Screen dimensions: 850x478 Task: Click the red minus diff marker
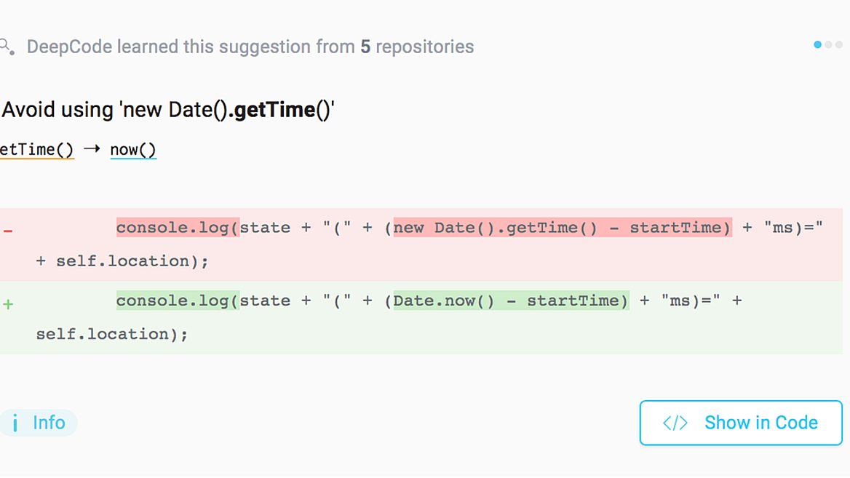point(8,231)
